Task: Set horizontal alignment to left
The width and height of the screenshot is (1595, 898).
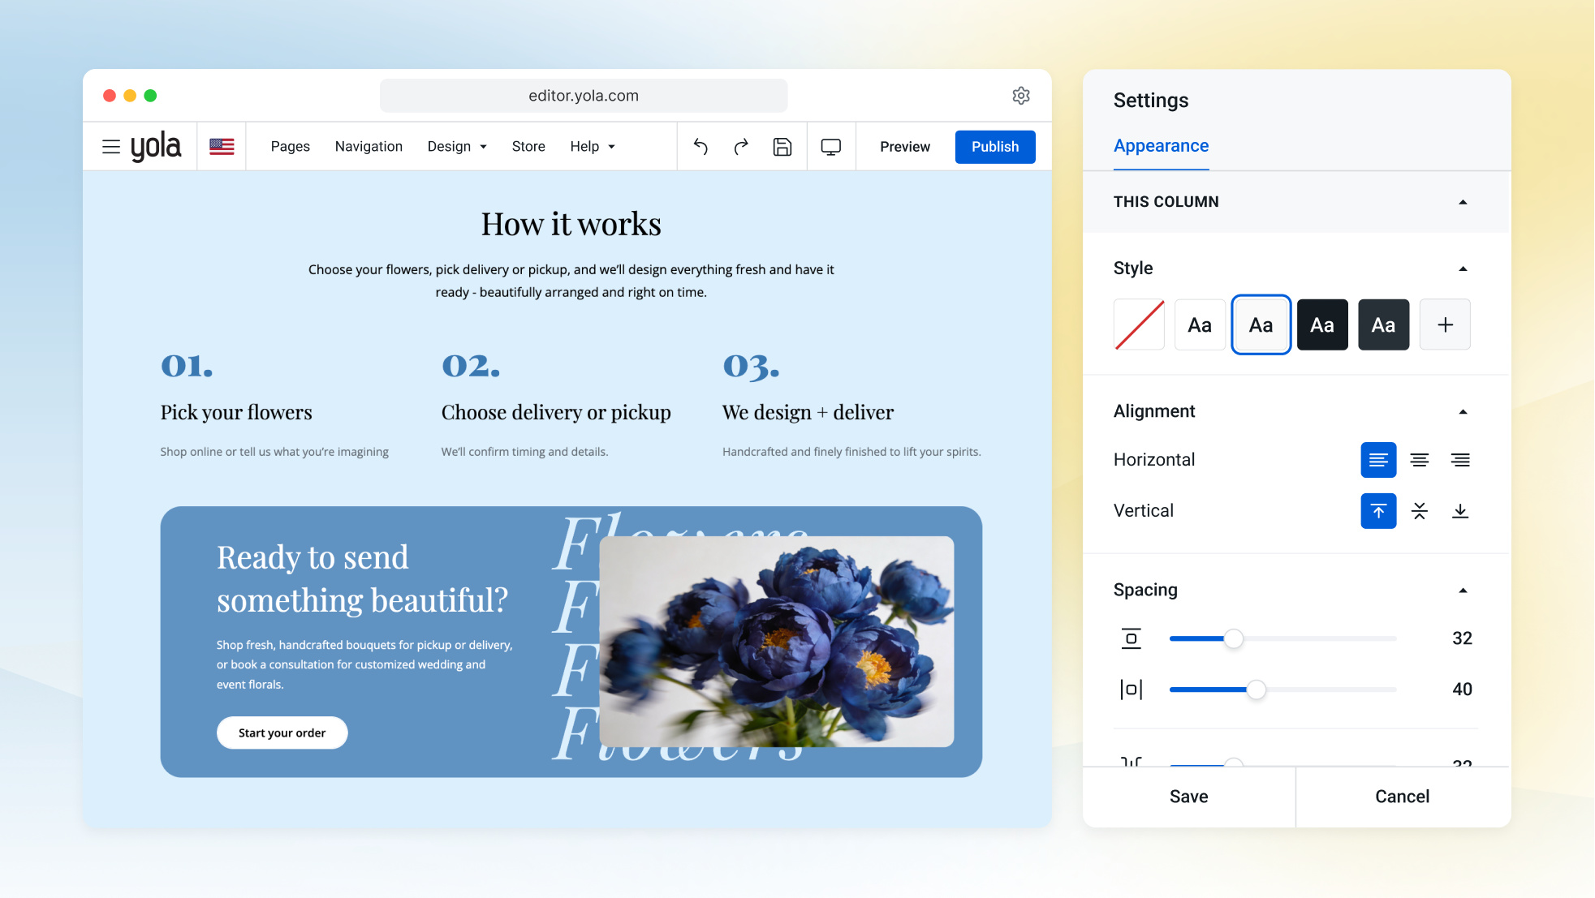Action: coord(1378,460)
